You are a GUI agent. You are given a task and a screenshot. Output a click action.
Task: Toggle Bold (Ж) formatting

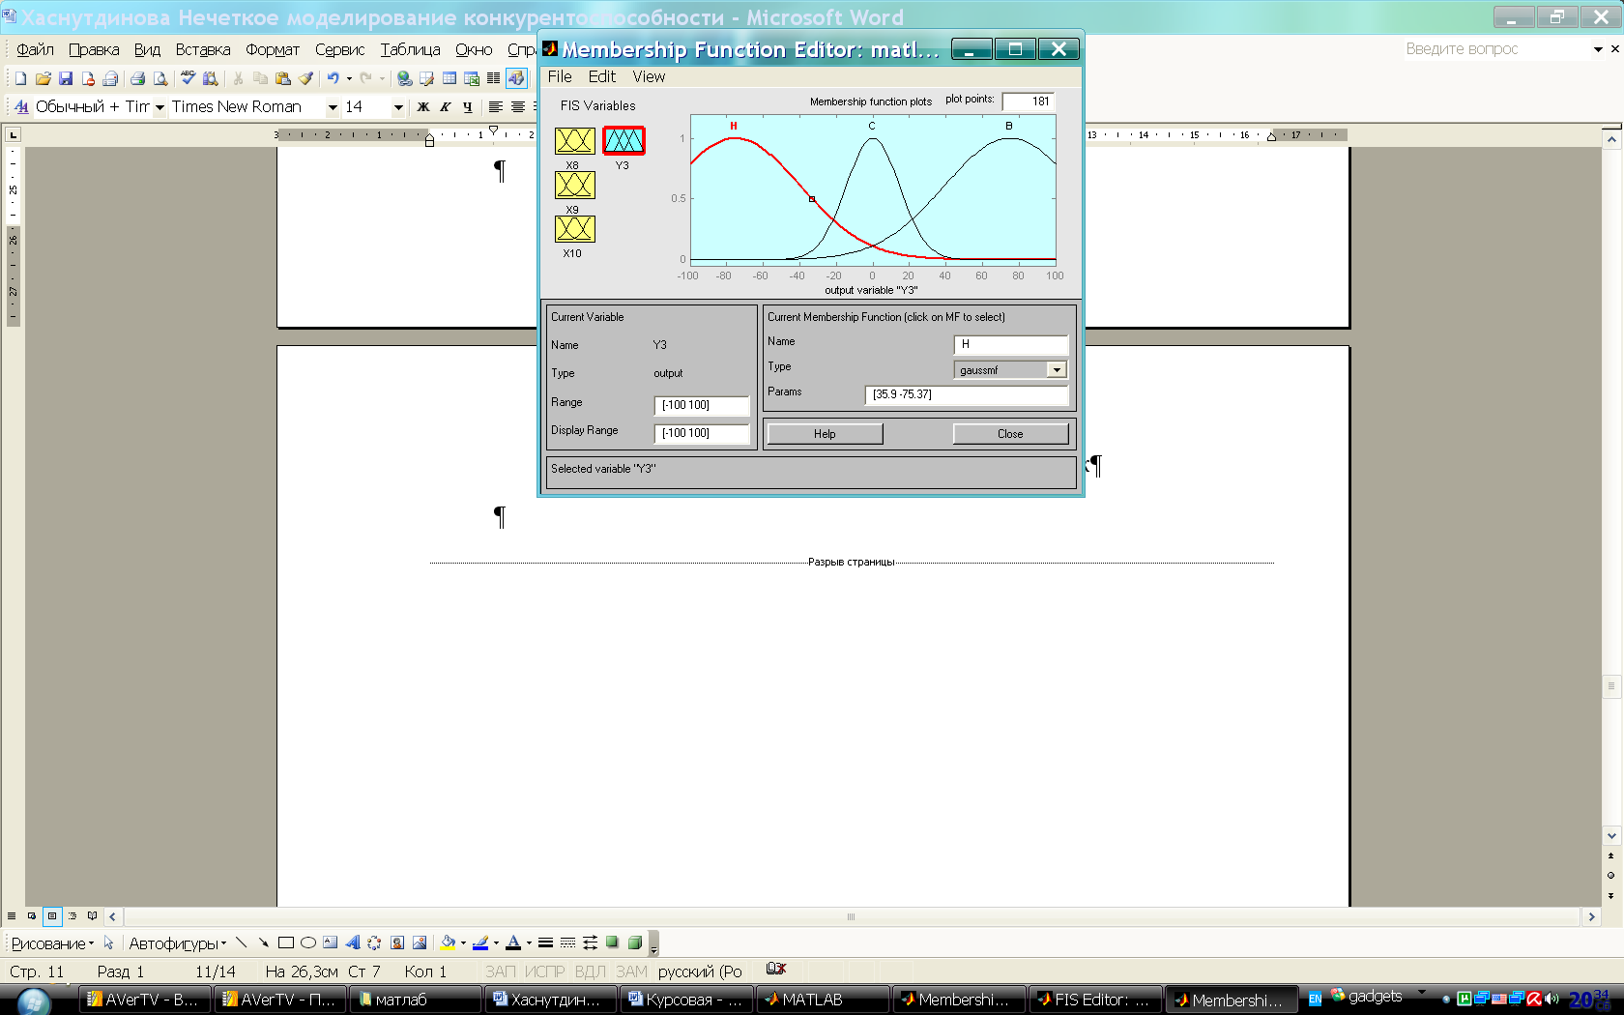pyautogui.click(x=422, y=107)
